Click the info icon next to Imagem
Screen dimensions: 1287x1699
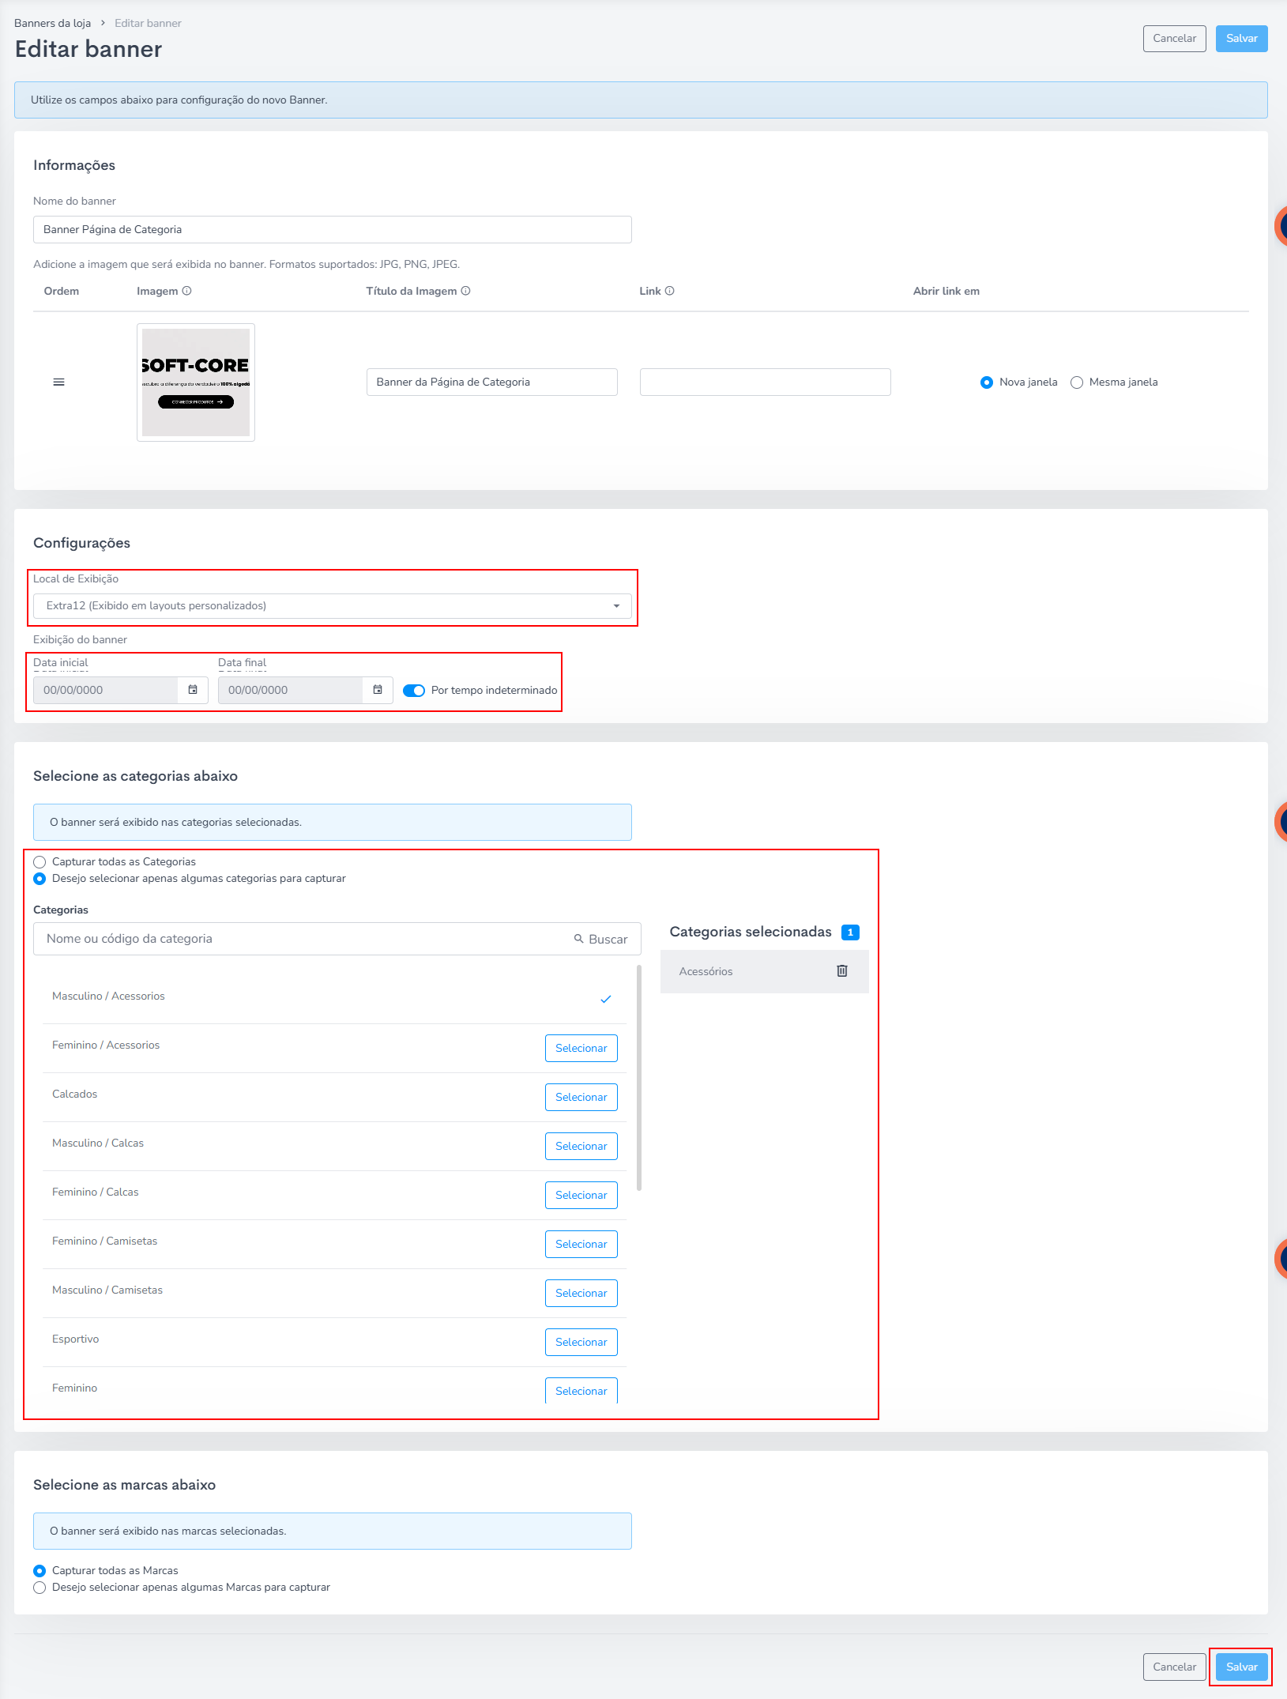click(x=187, y=291)
